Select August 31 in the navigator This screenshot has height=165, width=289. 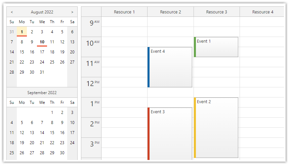click(x=42, y=72)
